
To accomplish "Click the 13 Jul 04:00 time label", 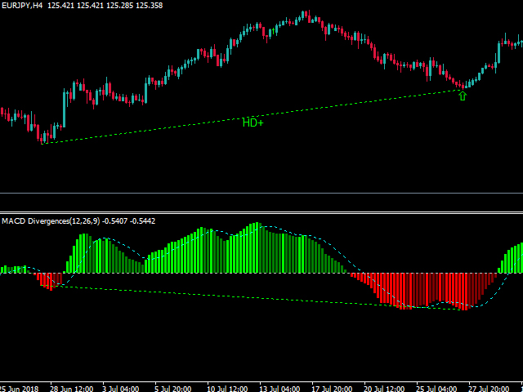I will click(x=279, y=389).
